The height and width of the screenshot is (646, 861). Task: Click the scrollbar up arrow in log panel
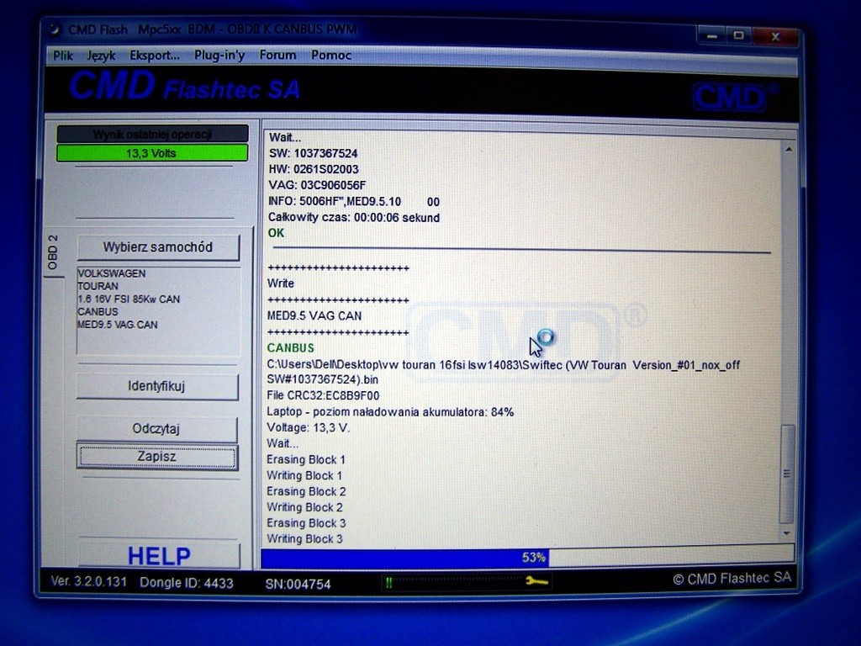[788, 150]
